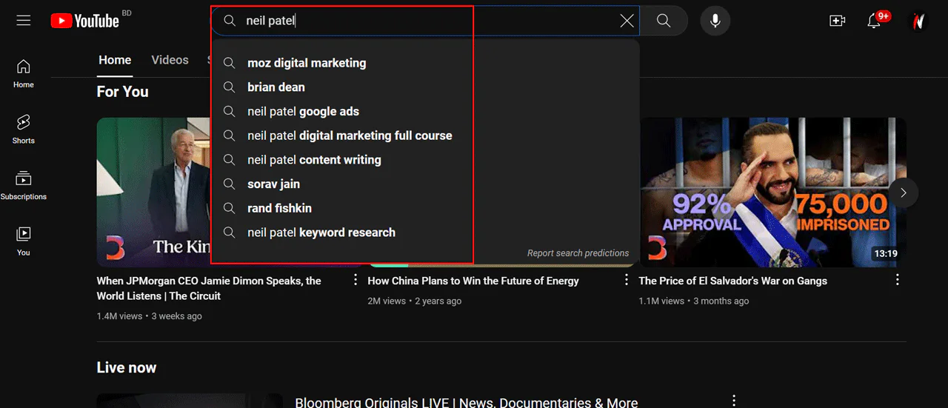
Task: Select suggestion rand fishkin
Action: (x=425, y=208)
